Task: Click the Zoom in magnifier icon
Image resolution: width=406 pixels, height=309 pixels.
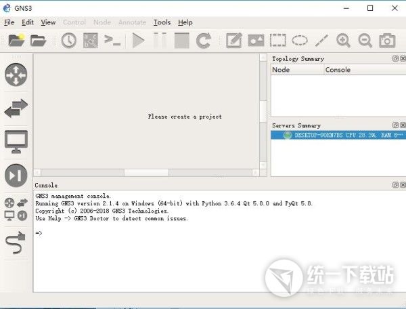Action: tap(343, 41)
